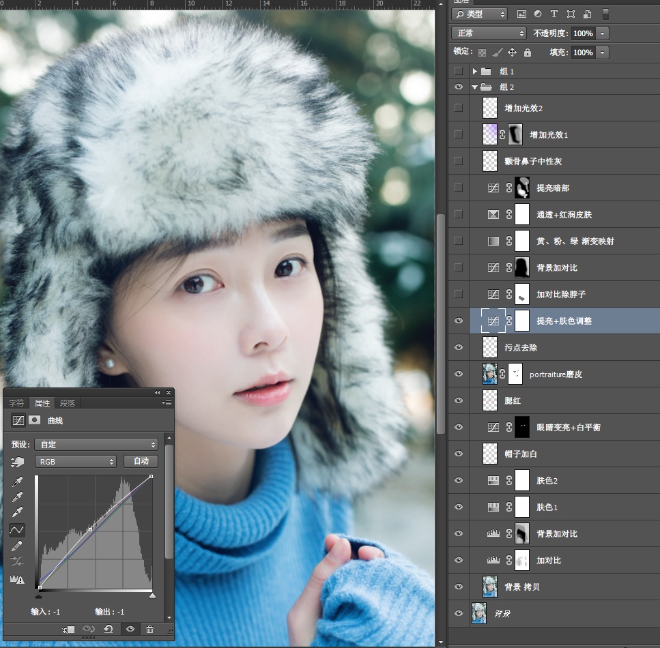The height and width of the screenshot is (648, 660).
Task: Hide the 肤色1 layer
Action: [x=459, y=507]
